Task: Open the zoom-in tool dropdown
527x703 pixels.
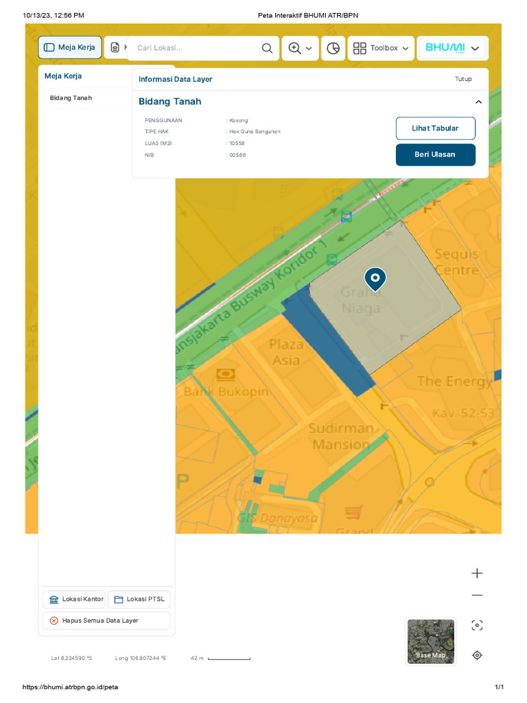Action: tap(301, 48)
